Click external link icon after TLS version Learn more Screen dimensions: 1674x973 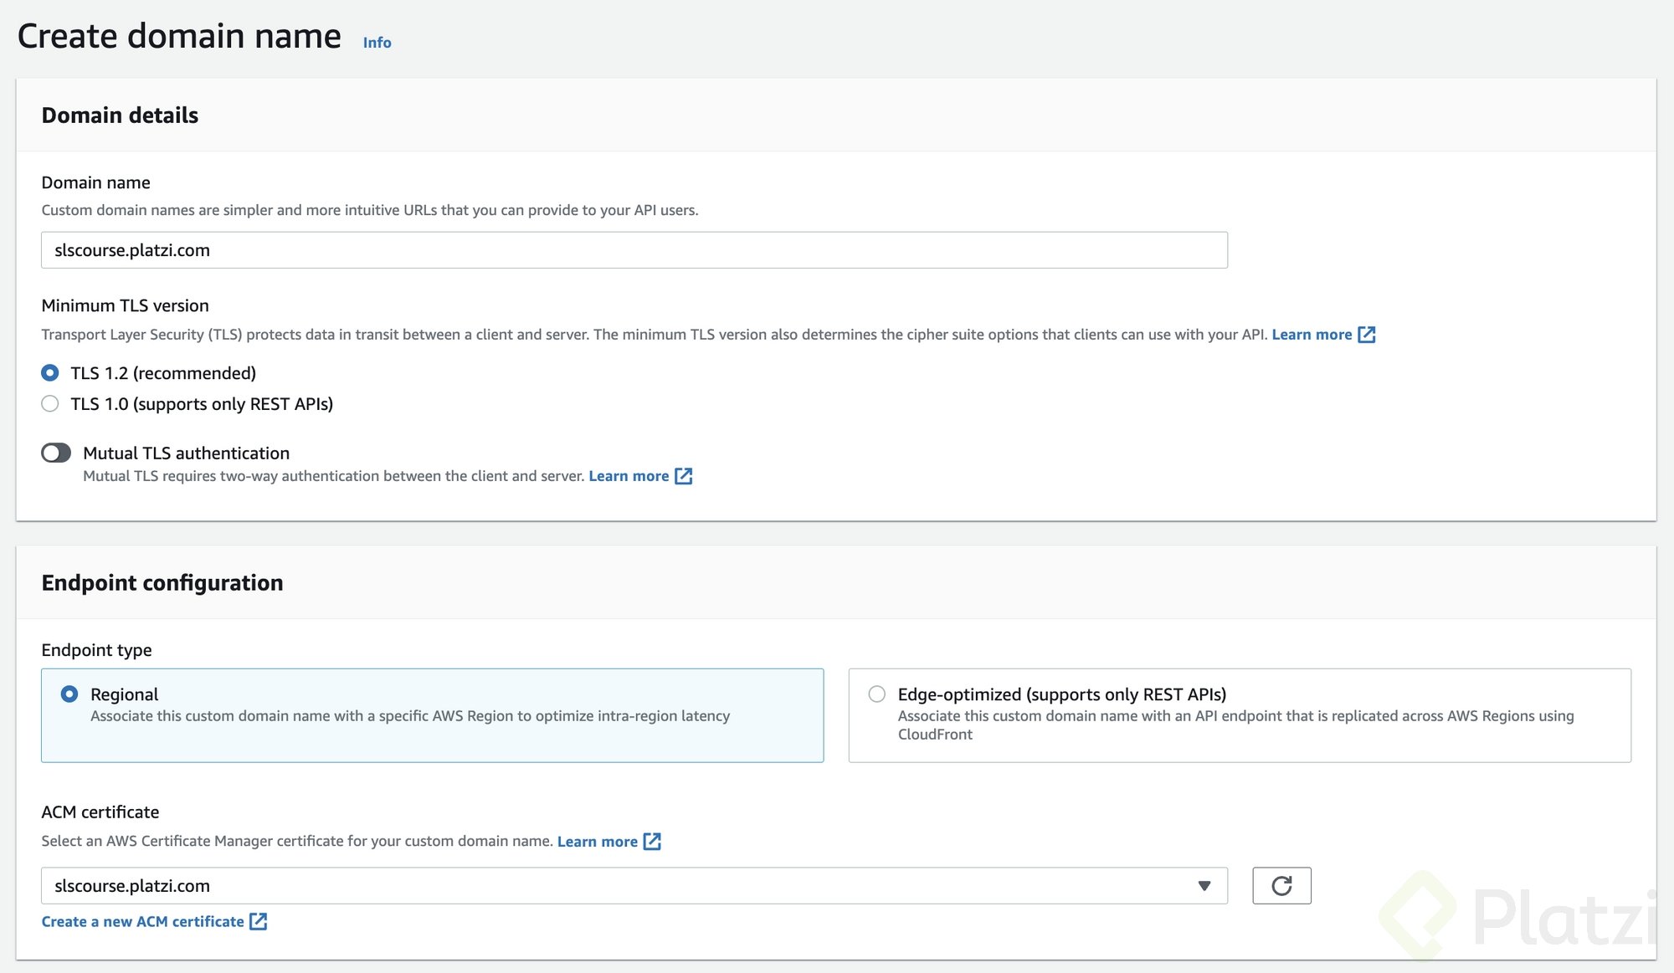(x=1366, y=334)
